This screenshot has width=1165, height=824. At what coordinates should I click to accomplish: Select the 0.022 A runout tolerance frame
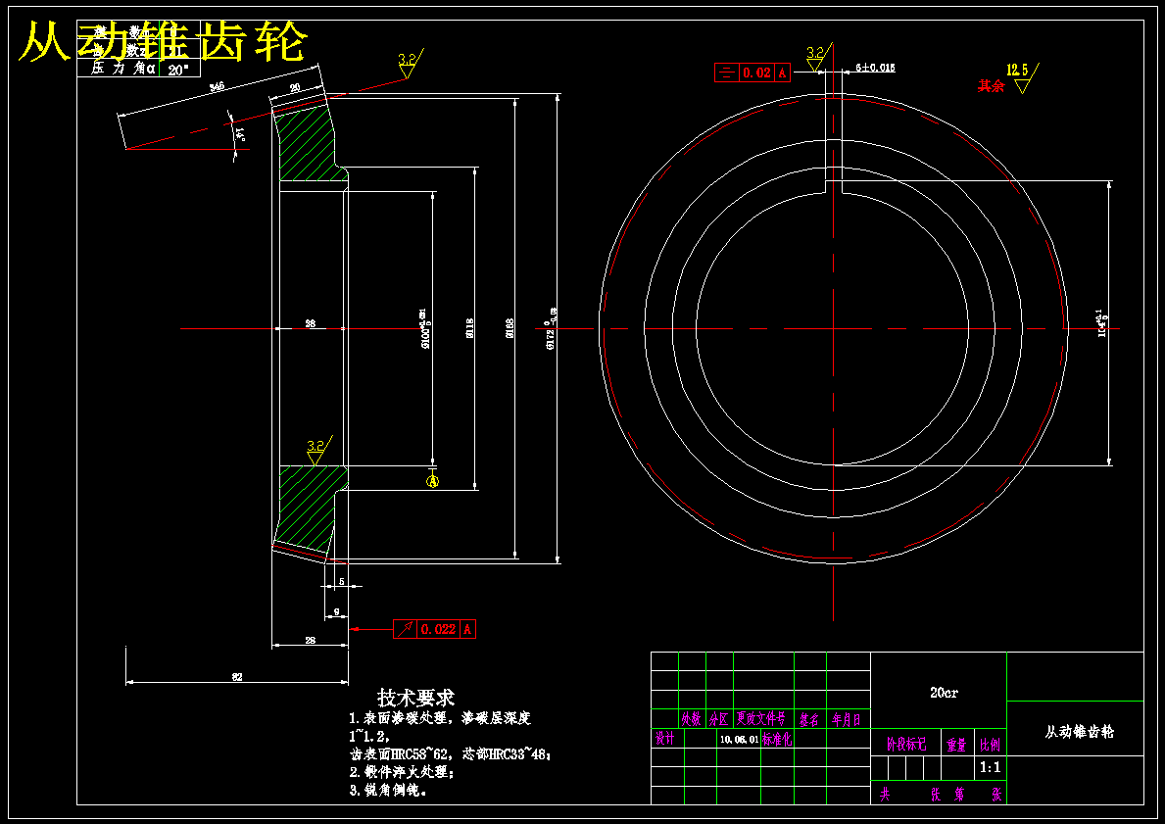click(x=435, y=629)
